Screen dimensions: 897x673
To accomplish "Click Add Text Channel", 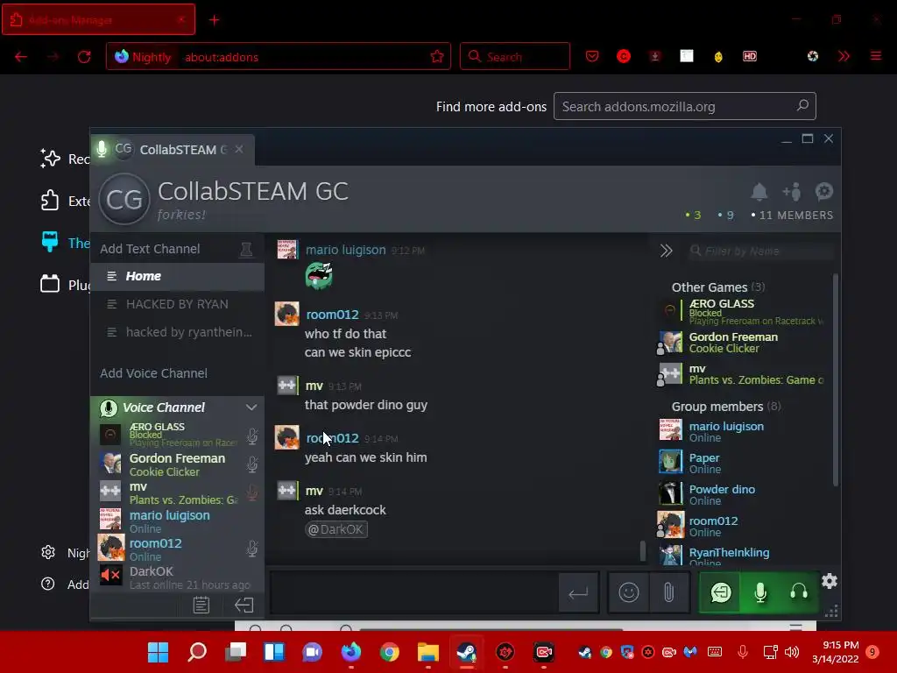I will (150, 249).
